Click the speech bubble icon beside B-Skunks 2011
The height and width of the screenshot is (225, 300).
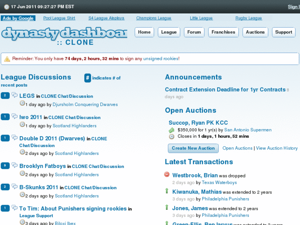[14, 186]
